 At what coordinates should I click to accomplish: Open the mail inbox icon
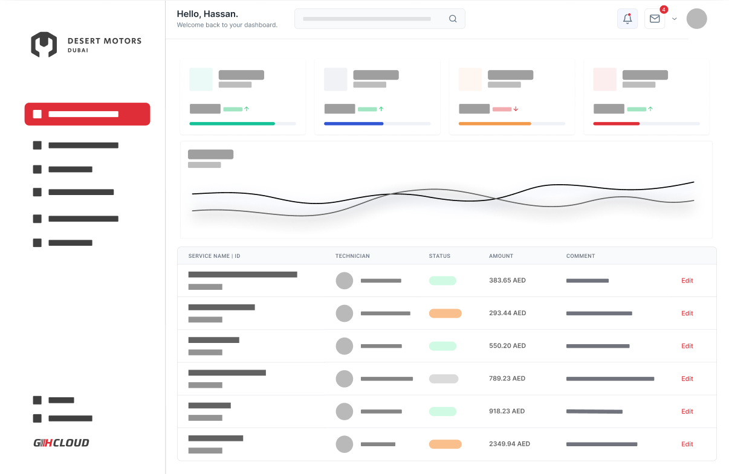655,19
